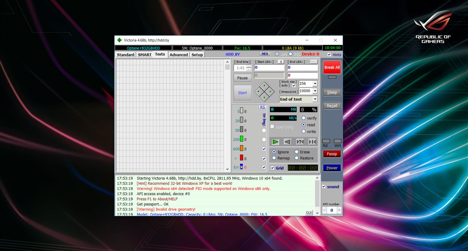The height and width of the screenshot is (251, 468).
Task: Click the API number value field
Action: [x=332, y=210]
